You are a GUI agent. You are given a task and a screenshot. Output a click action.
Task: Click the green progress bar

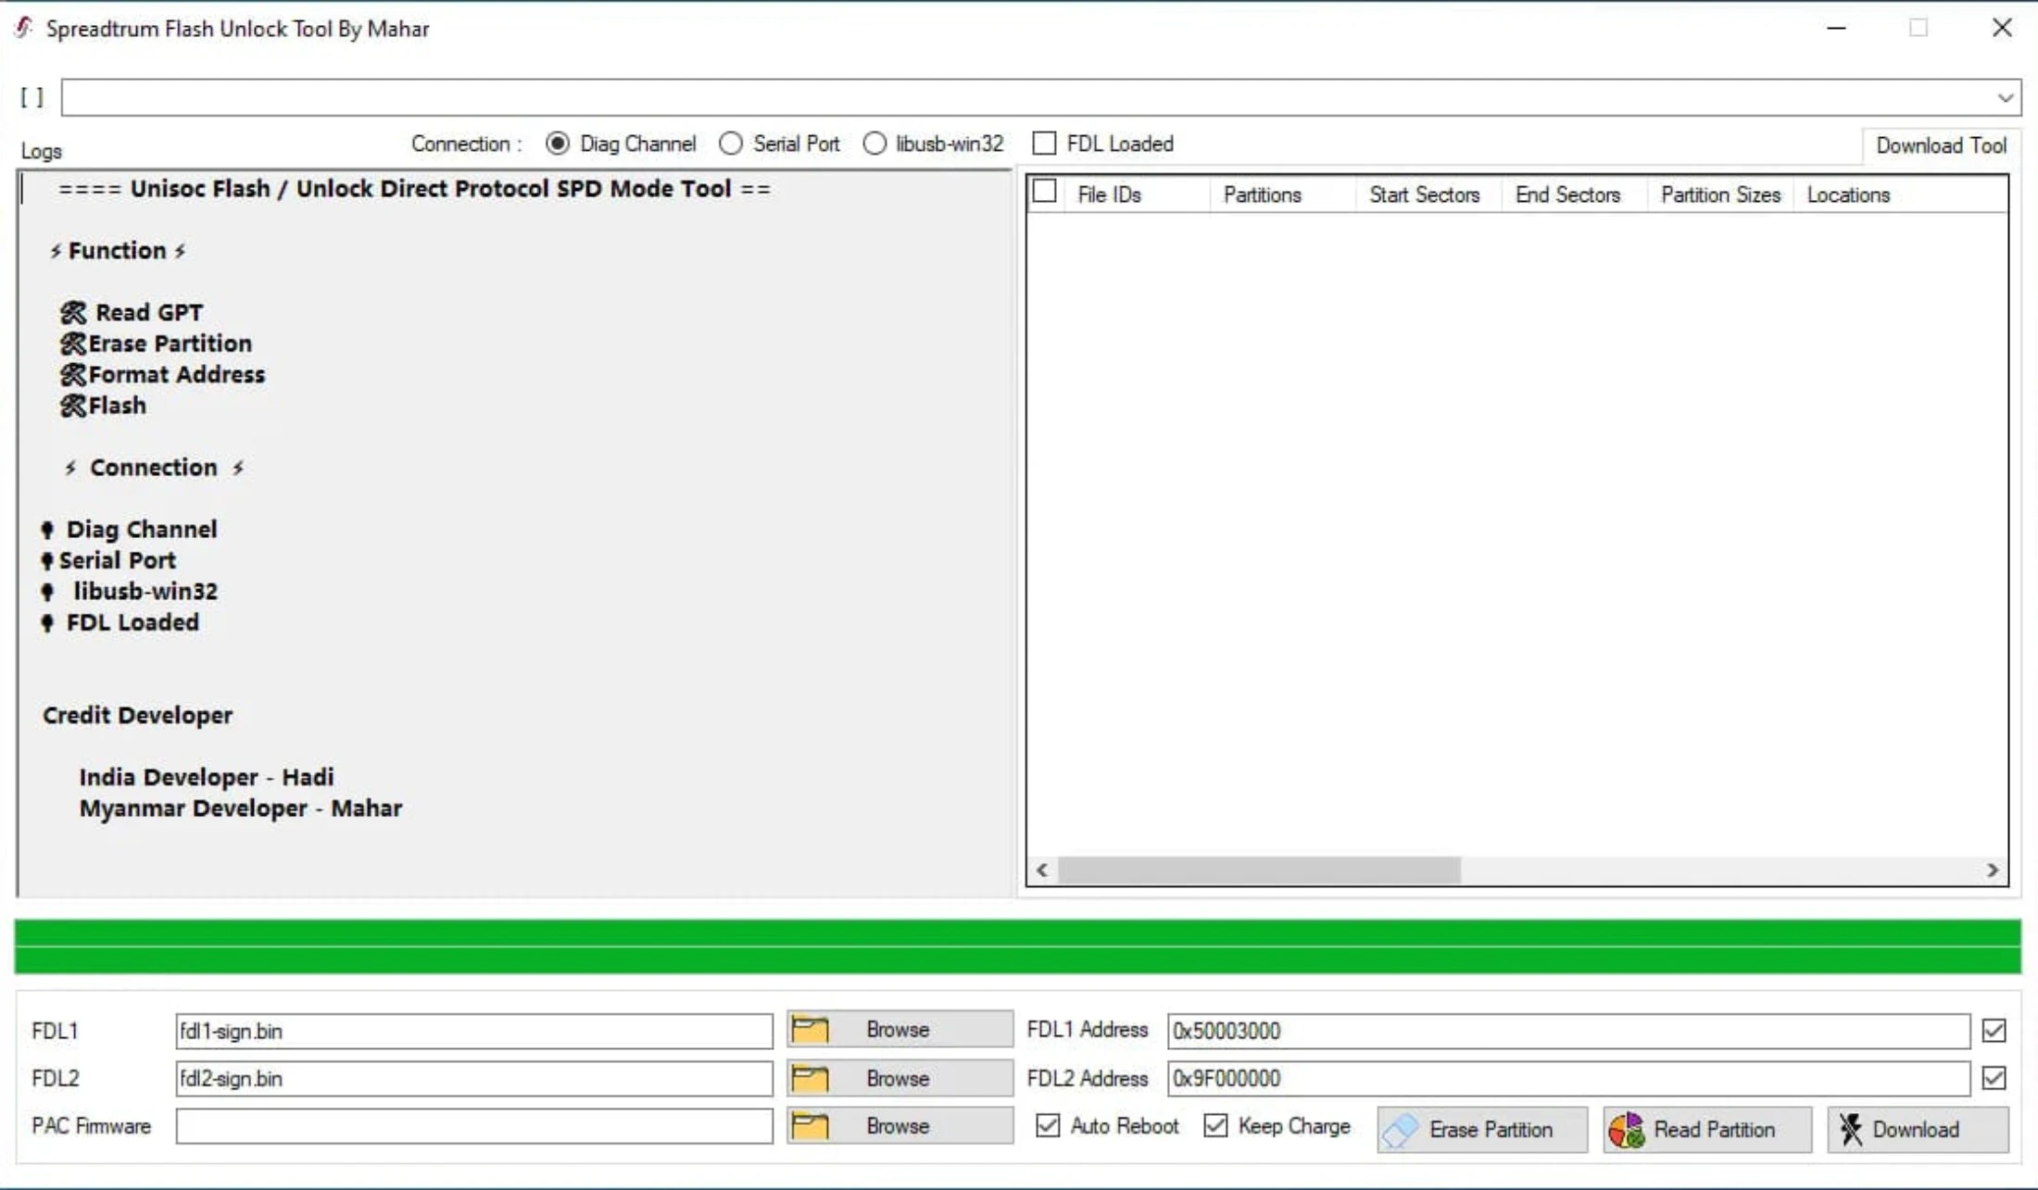click(1017, 946)
